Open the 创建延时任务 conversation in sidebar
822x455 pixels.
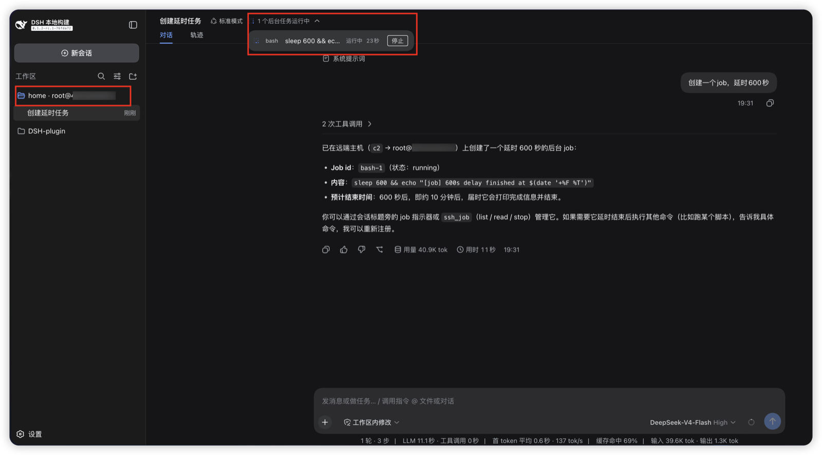77,113
